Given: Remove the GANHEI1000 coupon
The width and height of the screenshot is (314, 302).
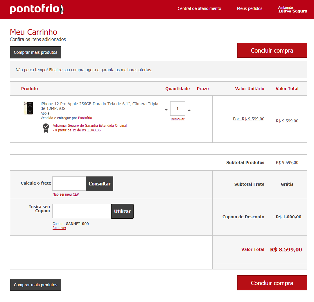Looking at the screenshot, I should pyautogui.click(x=59, y=228).
